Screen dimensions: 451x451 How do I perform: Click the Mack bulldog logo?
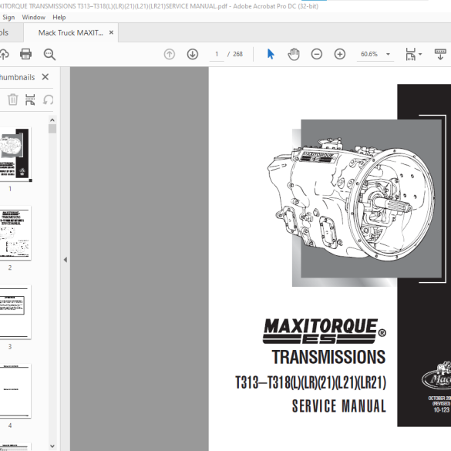436,375
